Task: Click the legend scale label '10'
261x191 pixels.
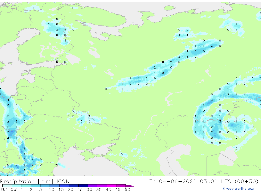Action: pos(52,189)
